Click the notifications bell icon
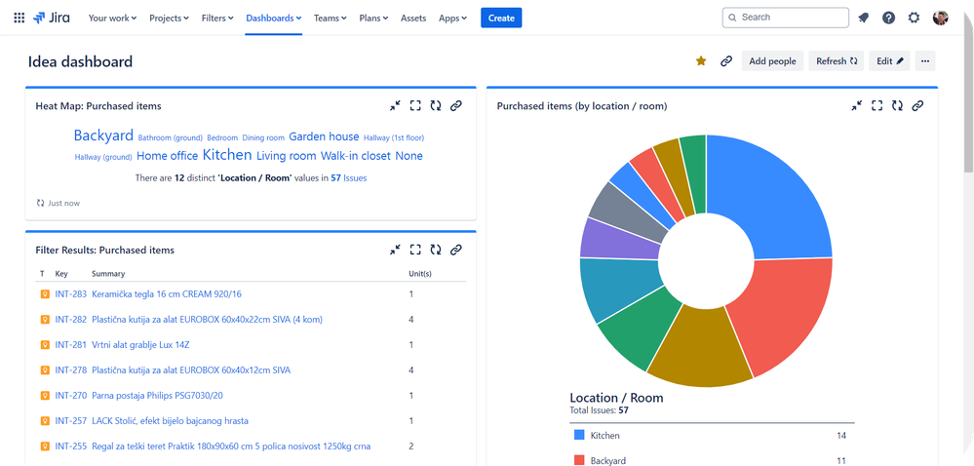This screenshot has width=974, height=466. point(863,18)
